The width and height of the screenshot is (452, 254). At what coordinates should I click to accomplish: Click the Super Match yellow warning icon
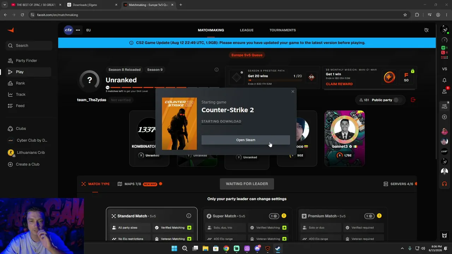pos(284,216)
